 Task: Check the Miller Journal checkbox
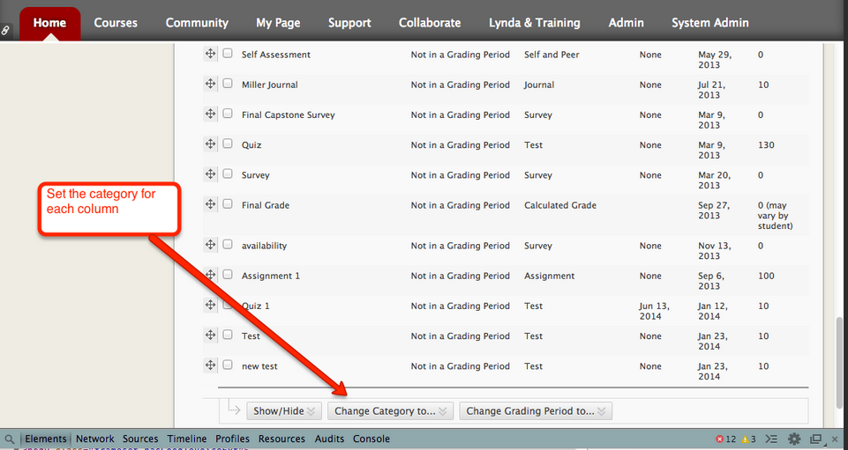228,83
